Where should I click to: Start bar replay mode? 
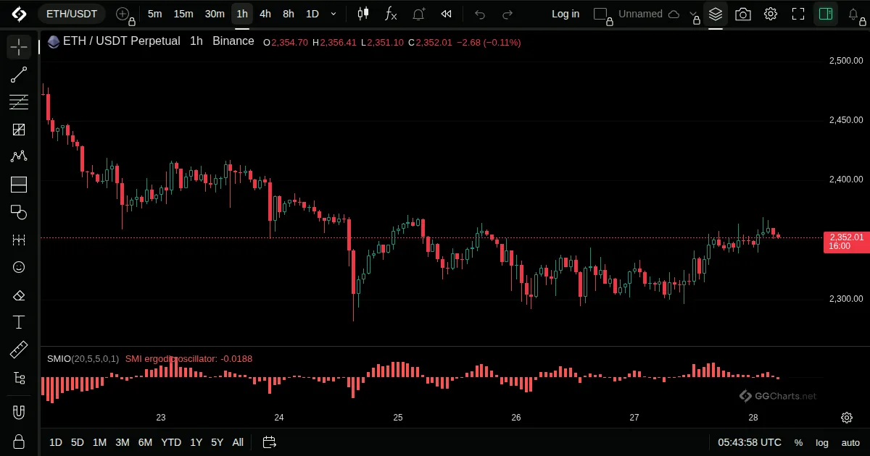coord(447,14)
